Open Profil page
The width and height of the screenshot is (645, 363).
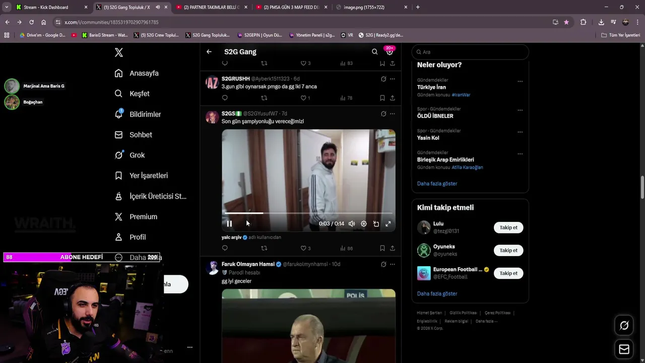[130, 237]
